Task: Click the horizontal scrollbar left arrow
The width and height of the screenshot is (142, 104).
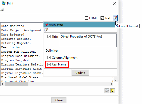Action: tap(3, 84)
